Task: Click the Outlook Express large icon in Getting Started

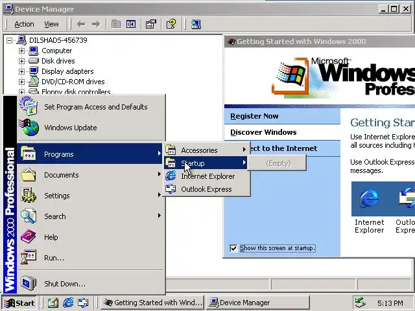Action: (407, 198)
